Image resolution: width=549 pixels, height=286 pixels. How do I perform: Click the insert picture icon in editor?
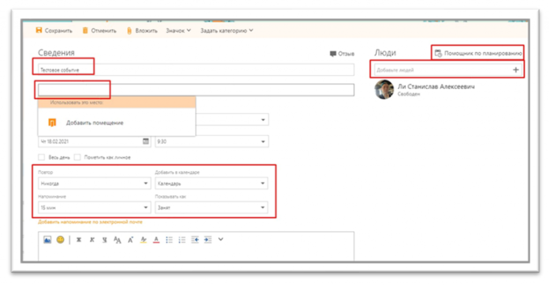[x=47, y=240]
